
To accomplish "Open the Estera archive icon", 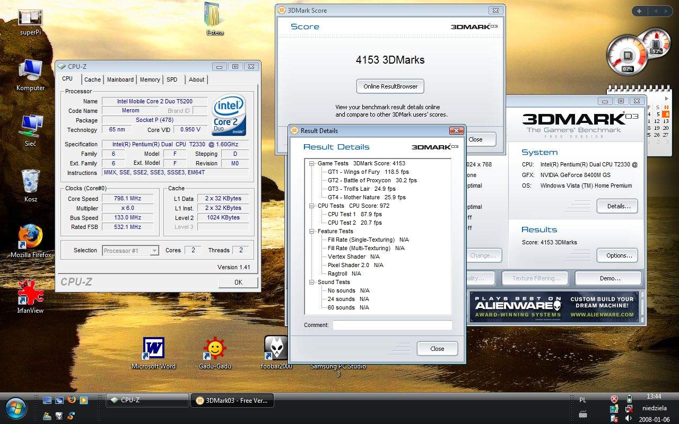I will [x=215, y=19].
